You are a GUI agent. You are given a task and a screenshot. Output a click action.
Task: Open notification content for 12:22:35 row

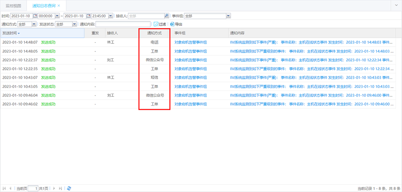pyautogui.click(x=312, y=69)
